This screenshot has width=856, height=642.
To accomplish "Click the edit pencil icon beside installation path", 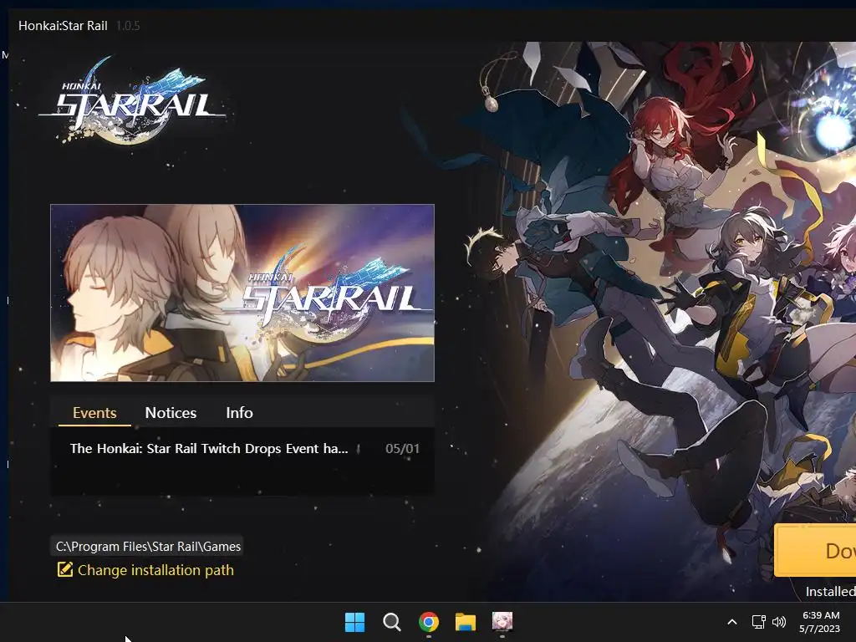I will tap(65, 569).
